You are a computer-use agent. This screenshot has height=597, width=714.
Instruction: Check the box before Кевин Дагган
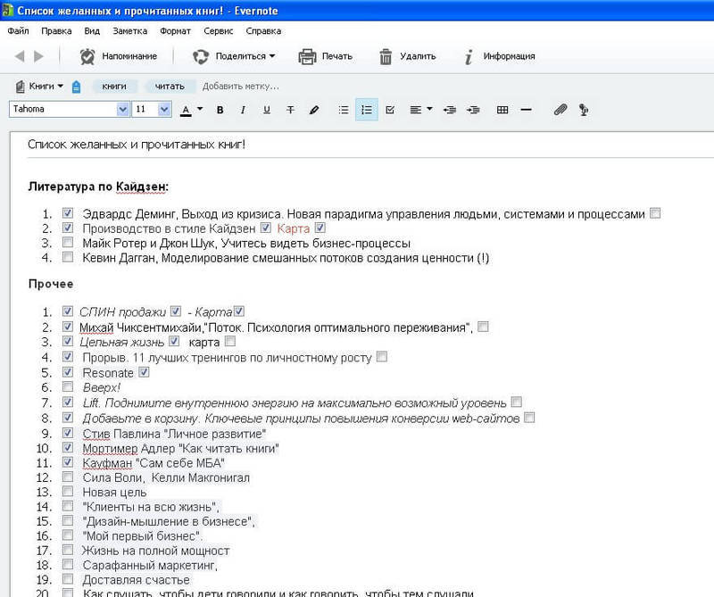[x=68, y=257]
